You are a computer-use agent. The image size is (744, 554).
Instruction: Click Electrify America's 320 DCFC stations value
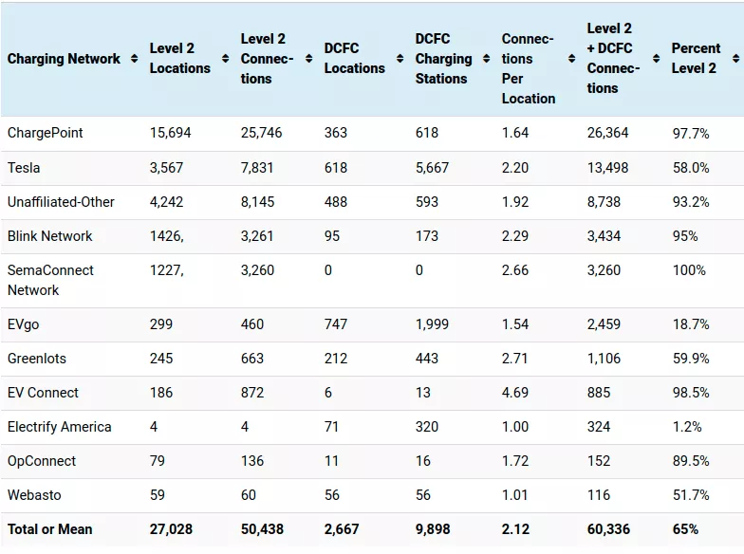click(x=427, y=427)
